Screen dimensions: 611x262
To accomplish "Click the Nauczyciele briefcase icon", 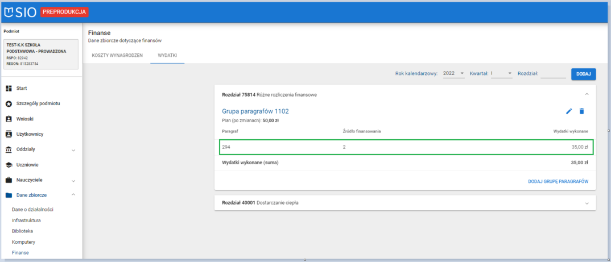I will point(9,180).
